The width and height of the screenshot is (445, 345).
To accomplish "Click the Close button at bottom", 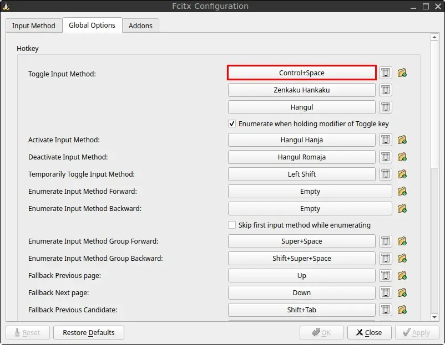I will point(369,332).
